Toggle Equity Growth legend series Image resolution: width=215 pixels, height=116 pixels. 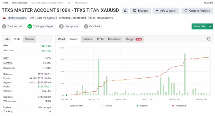tap(74, 106)
